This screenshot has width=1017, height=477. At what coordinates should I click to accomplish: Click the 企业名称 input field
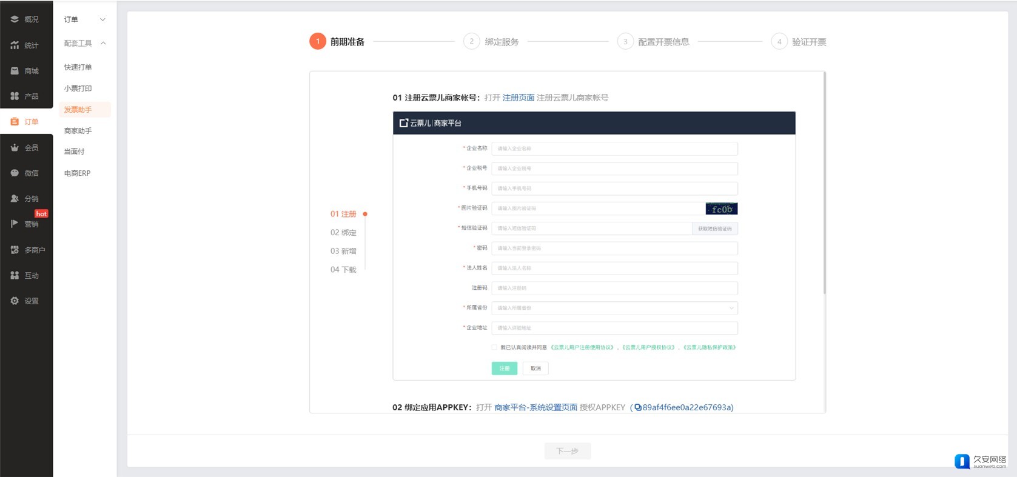coord(614,148)
